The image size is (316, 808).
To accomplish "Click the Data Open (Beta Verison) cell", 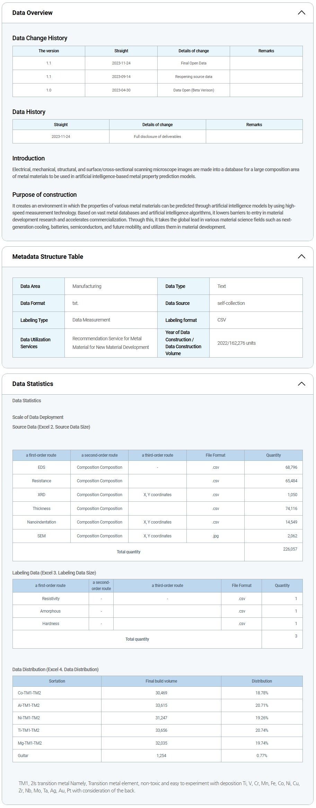I will (x=193, y=90).
